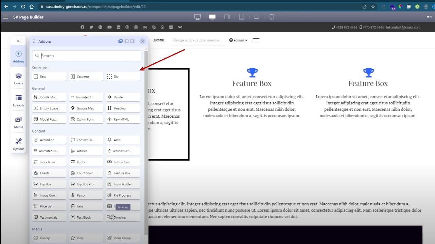
Task: Close the Addons panel
Action: pyautogui.click(x=143, y=41)
